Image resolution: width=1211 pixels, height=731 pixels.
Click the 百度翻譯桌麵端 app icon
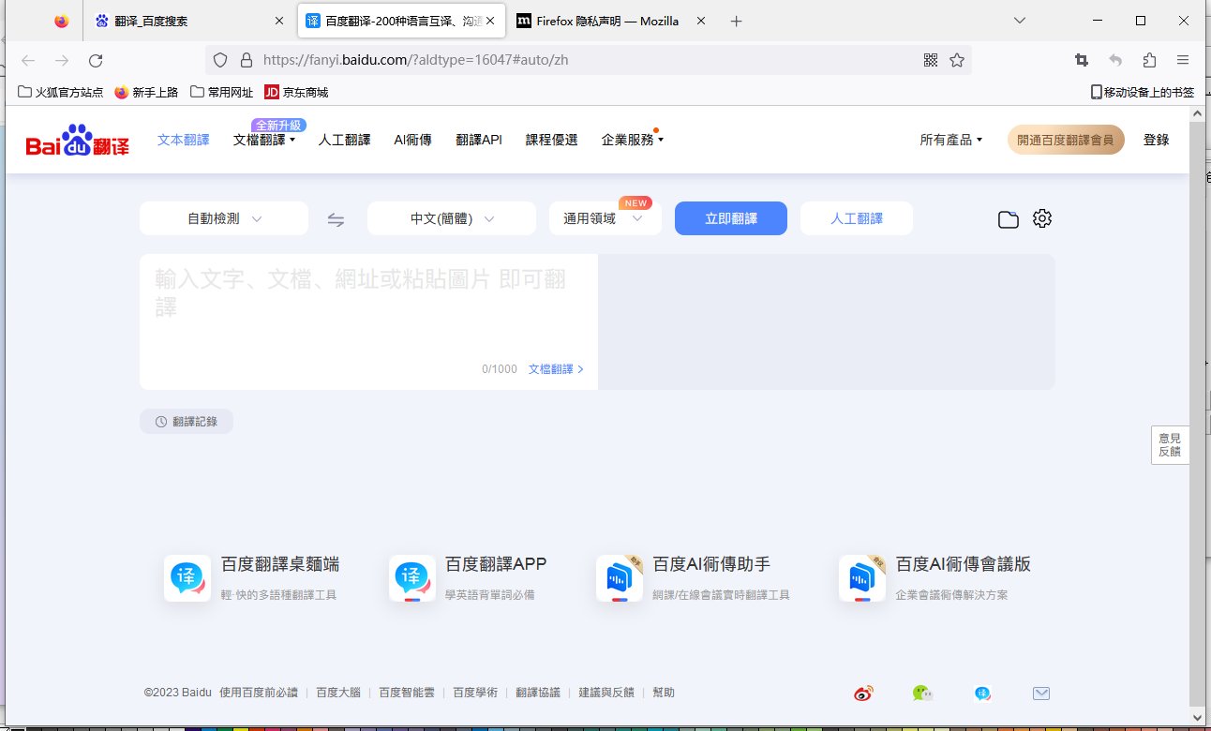[187, 578]
